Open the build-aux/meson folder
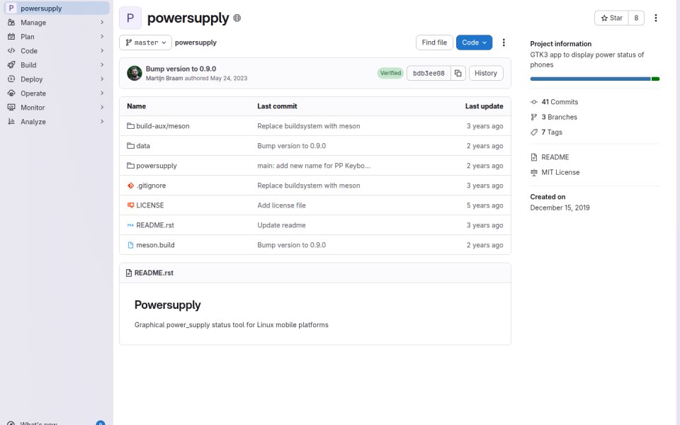The height and width of the screenshot is (425, 680). [163, 126]
